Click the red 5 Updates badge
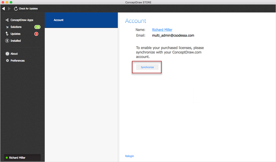The image size is (276, 162). tap(36, 34)
